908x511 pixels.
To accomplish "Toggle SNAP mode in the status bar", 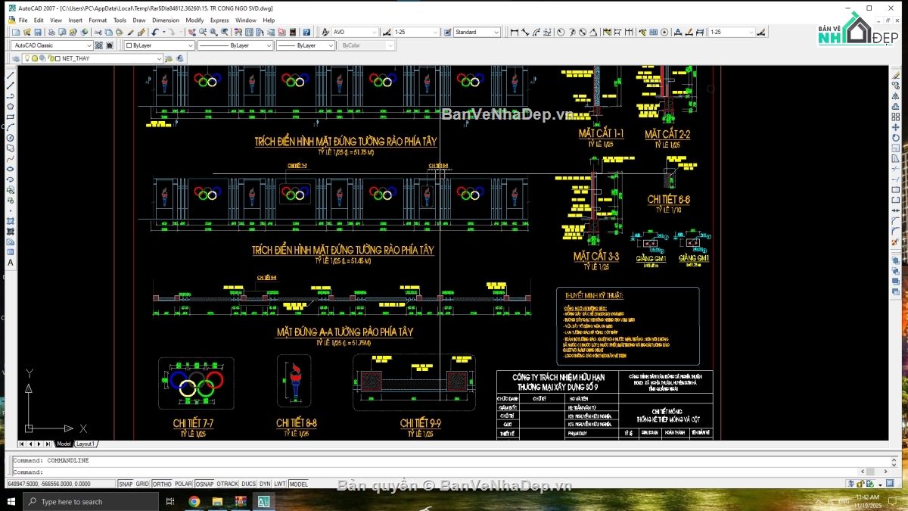I will [126, 484].
